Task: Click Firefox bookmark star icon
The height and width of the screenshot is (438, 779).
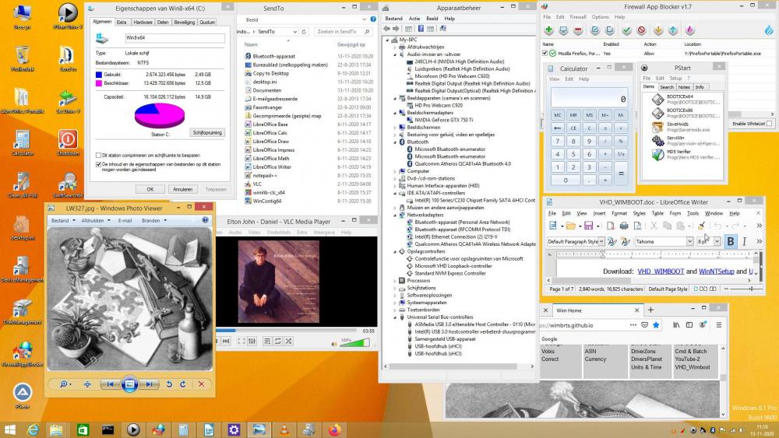Action: coord(656,324)
